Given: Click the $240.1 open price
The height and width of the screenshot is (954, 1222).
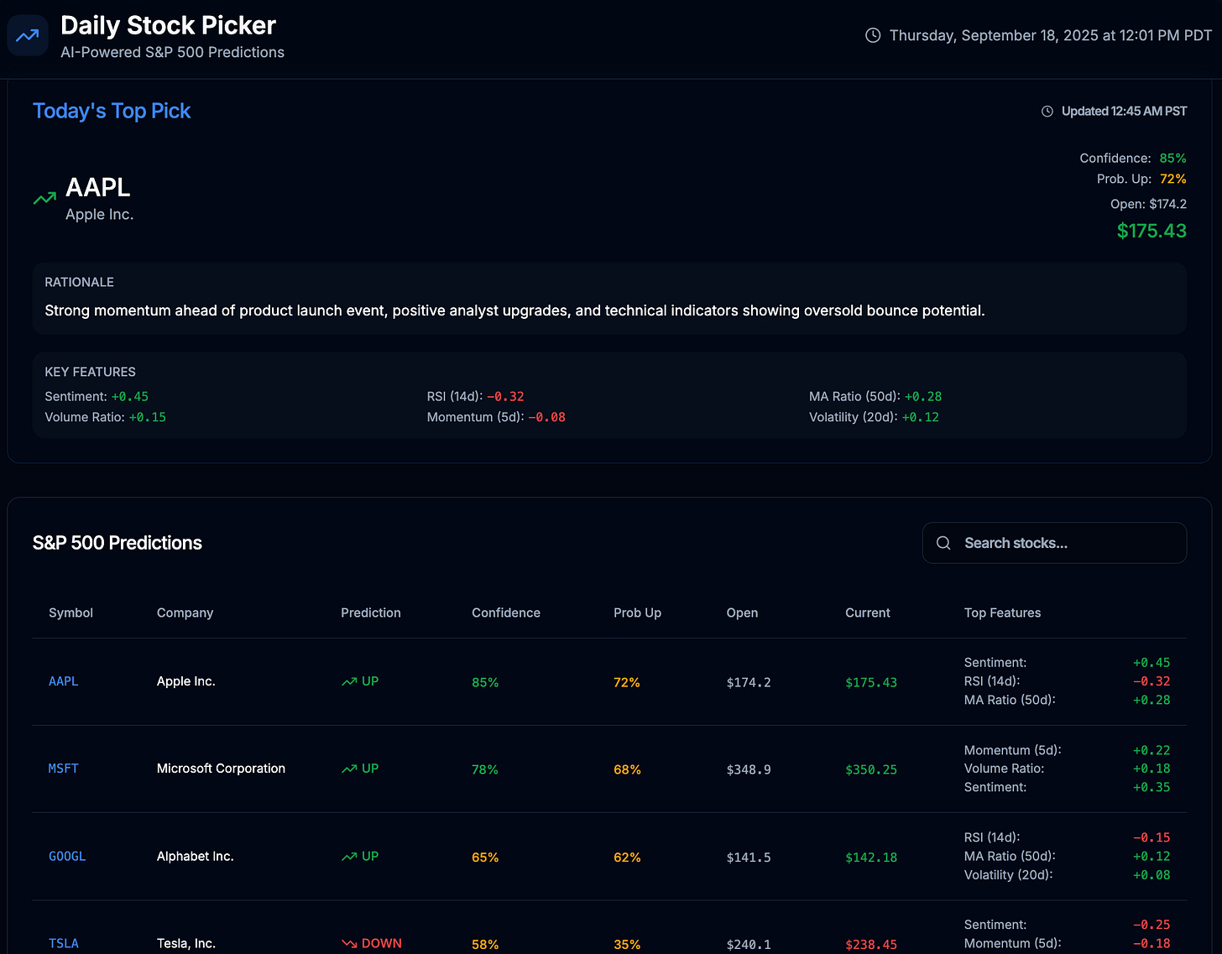Looking at the screenshot, I should pyautogui.click(x=749, y=945).
